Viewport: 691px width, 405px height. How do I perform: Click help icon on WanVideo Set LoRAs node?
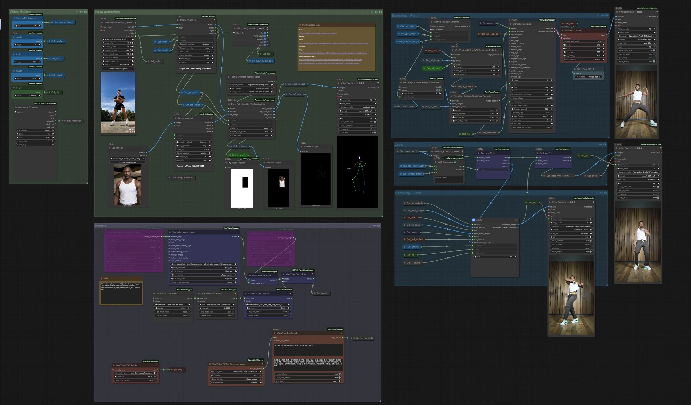[313, 274]
